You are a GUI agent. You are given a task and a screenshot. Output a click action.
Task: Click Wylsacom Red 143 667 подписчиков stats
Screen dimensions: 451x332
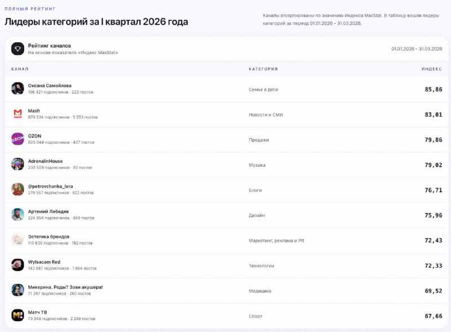tap(62, 268)
